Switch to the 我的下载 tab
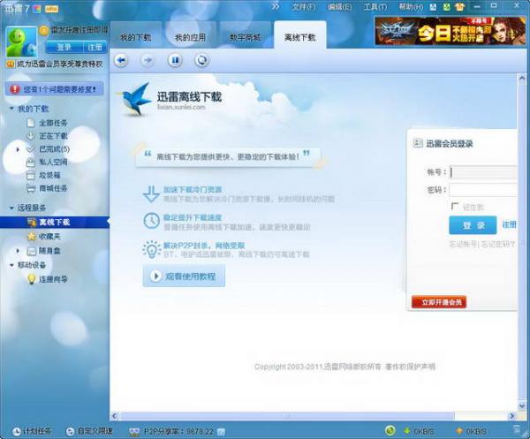Viewport: 530px width, 439px height. (136, 37)
